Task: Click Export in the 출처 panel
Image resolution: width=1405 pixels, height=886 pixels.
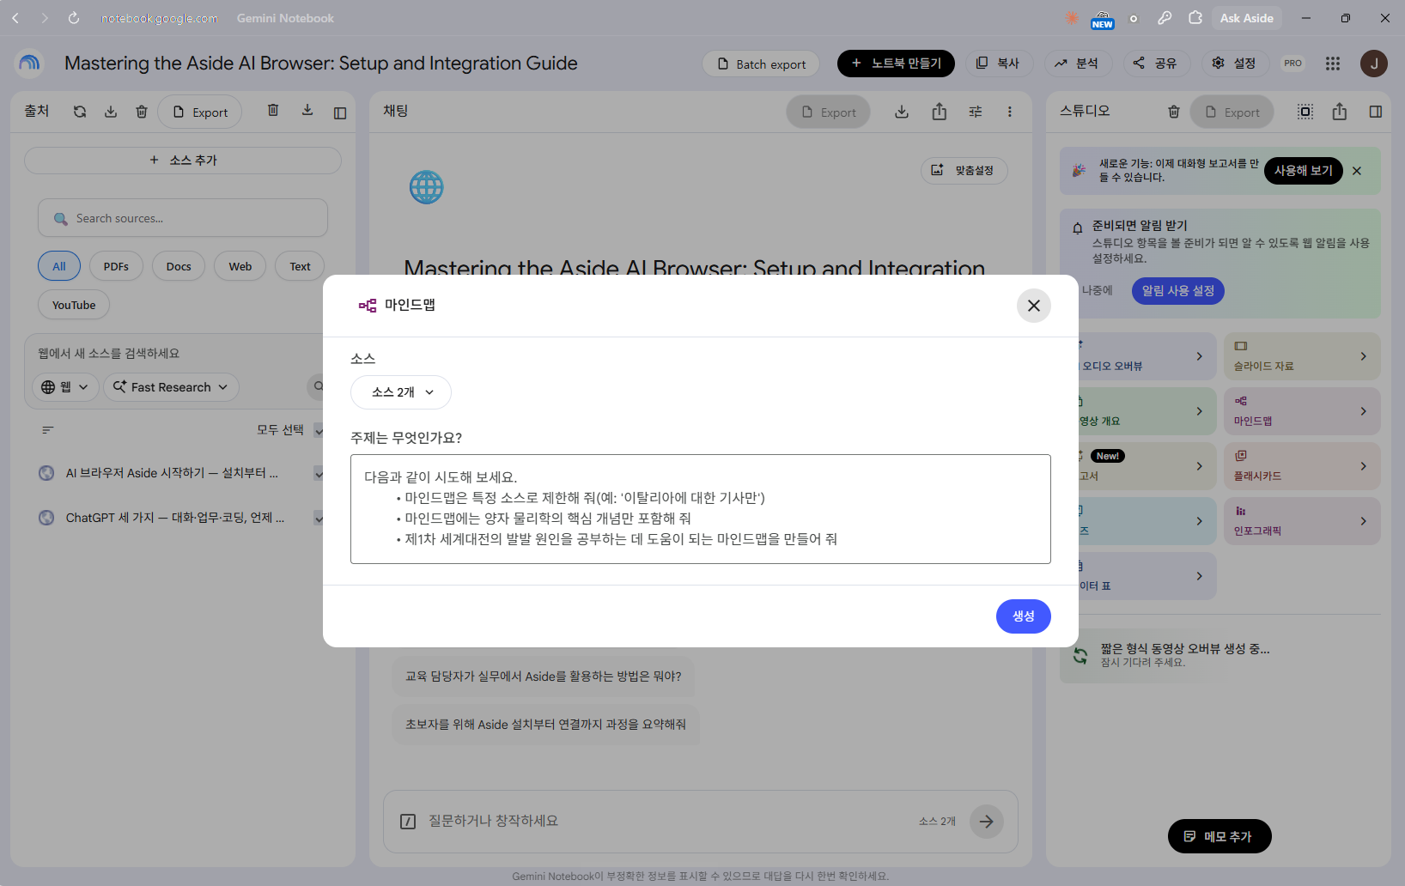Action: coord(200,112)
